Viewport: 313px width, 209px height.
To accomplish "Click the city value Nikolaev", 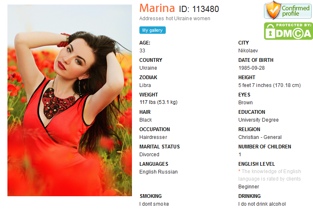I will [x=248, y=51].
